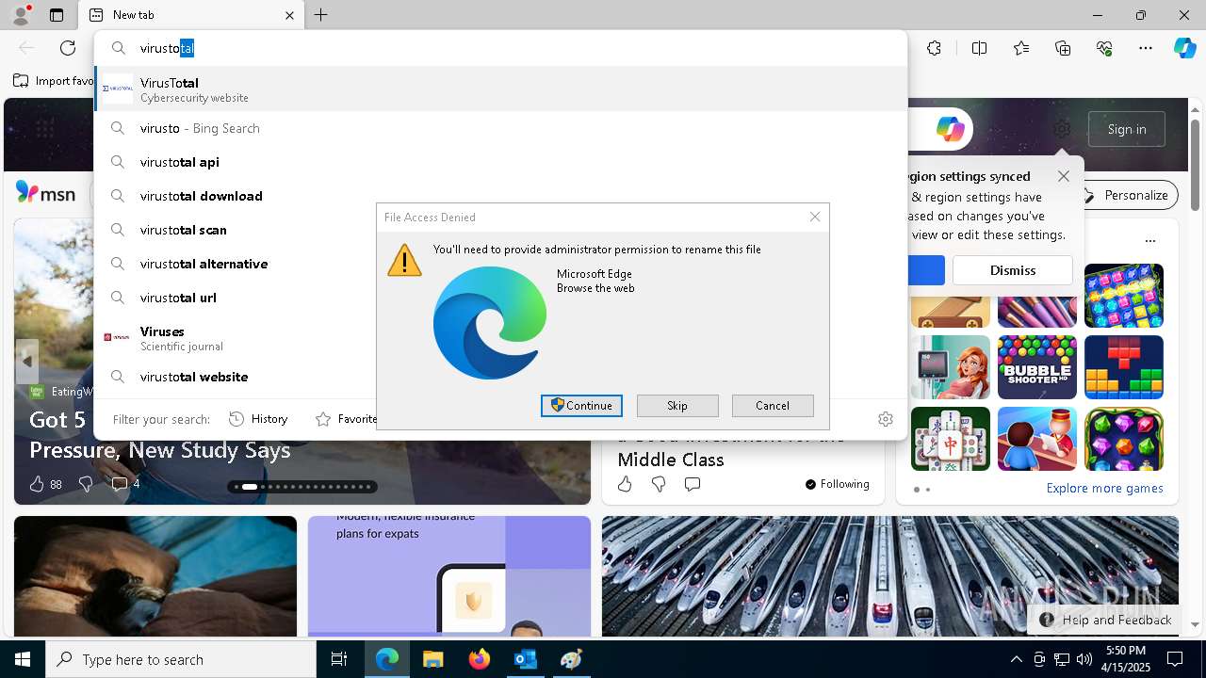Select VirusTotal Cybersecurity website suggestion

pyautogui.click(x=500, y=89)
